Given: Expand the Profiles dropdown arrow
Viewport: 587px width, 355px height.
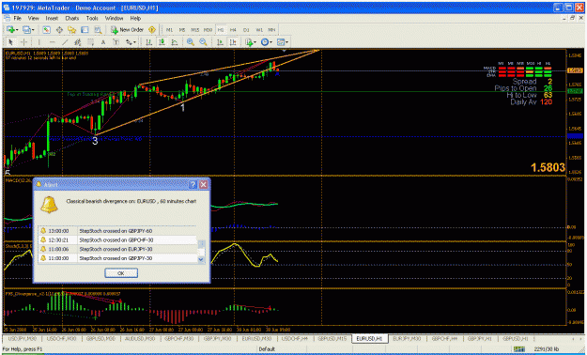Looking at the screenshot, I should tap(33, 30).
